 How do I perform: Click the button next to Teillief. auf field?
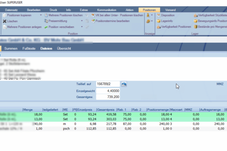click(x=124, y=84)
